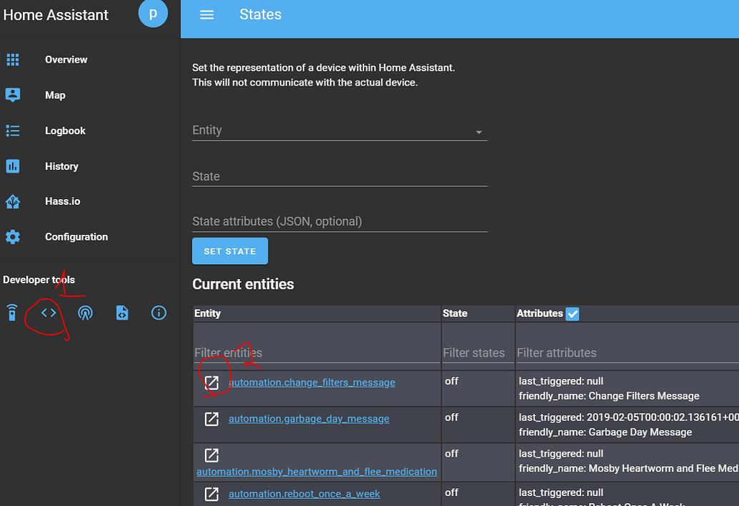Open details for automation.reboot_once_a_week entity
This screenshot has height=506, width=739.
304,494
